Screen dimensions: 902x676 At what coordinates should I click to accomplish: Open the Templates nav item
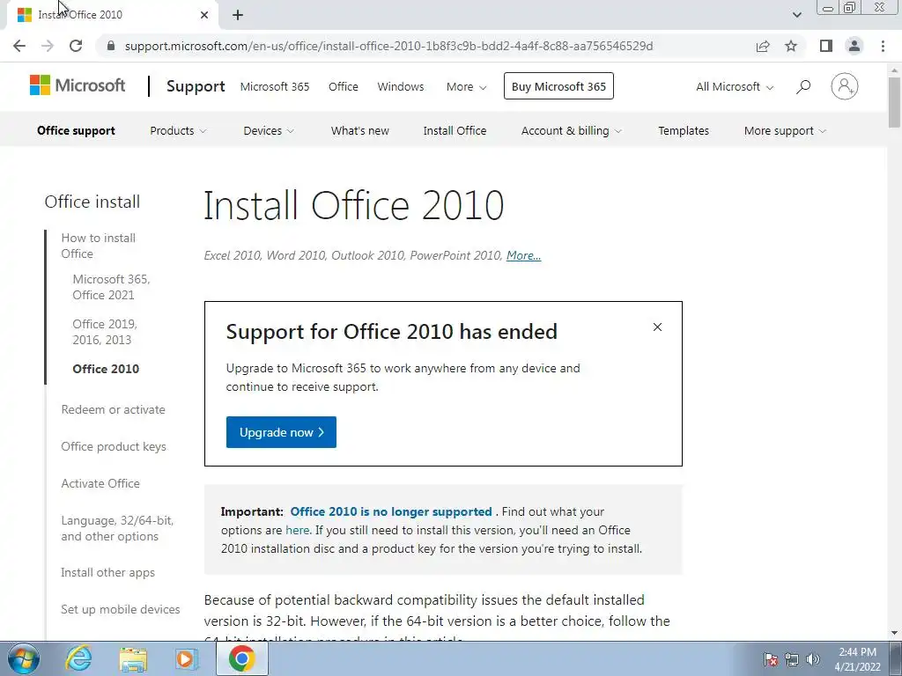[x=684, y=130]
